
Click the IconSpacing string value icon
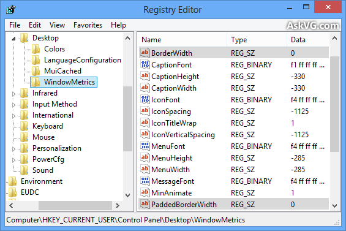pyautogui.click(x=145, y=111)
